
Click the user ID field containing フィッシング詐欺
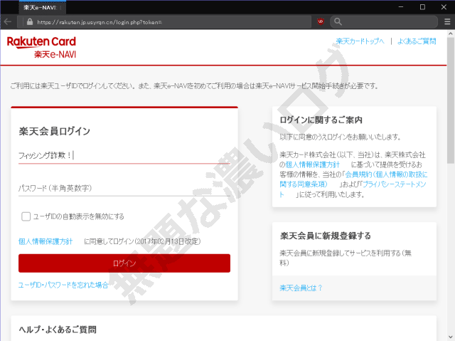124,156
